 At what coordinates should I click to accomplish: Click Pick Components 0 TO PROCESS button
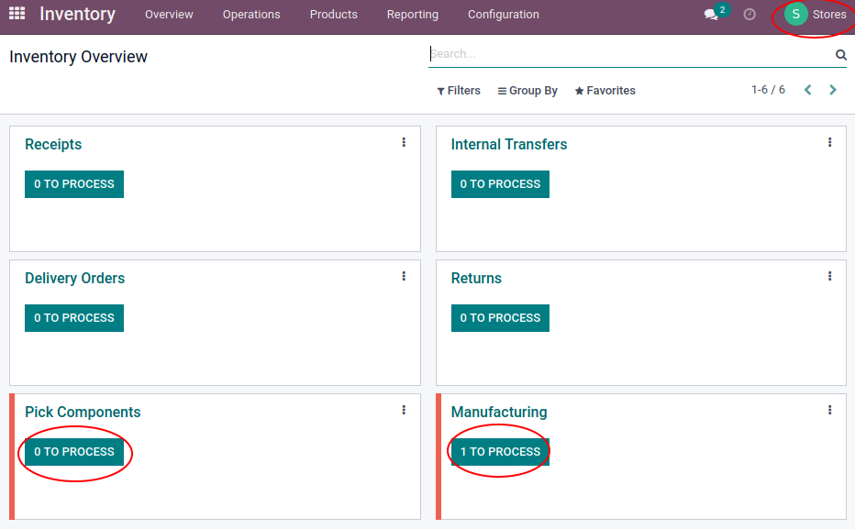(x=74, y=452)
